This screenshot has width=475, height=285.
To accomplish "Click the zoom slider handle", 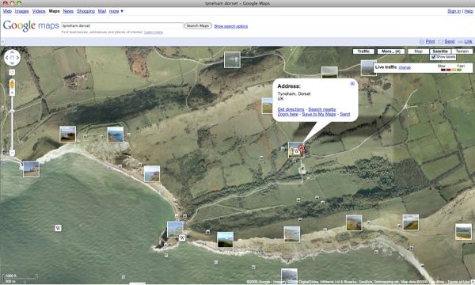I will pos(12,111).
